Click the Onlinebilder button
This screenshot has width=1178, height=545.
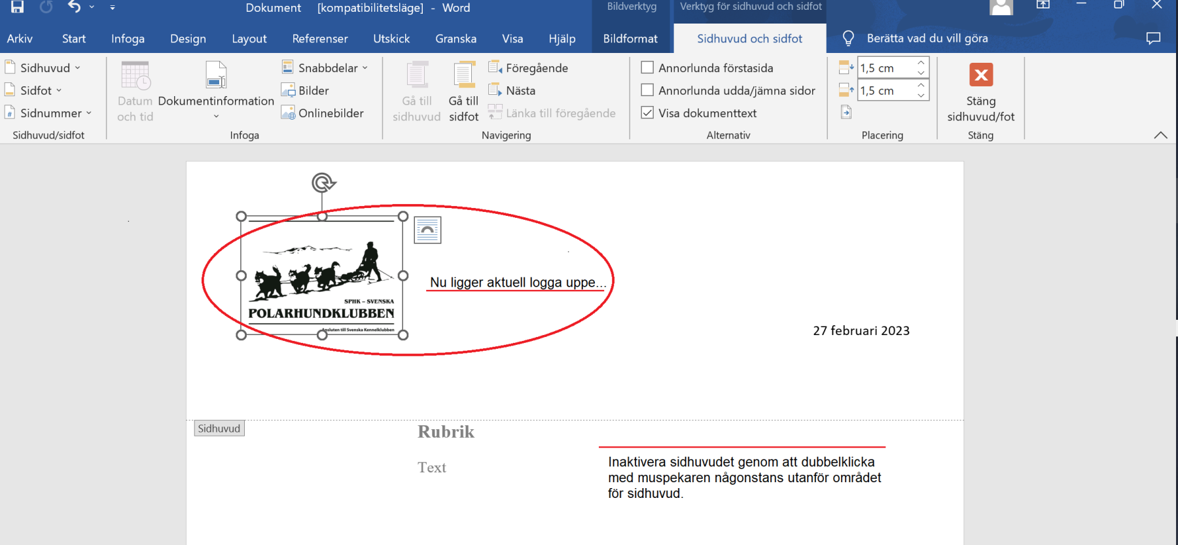click(323, 113)
